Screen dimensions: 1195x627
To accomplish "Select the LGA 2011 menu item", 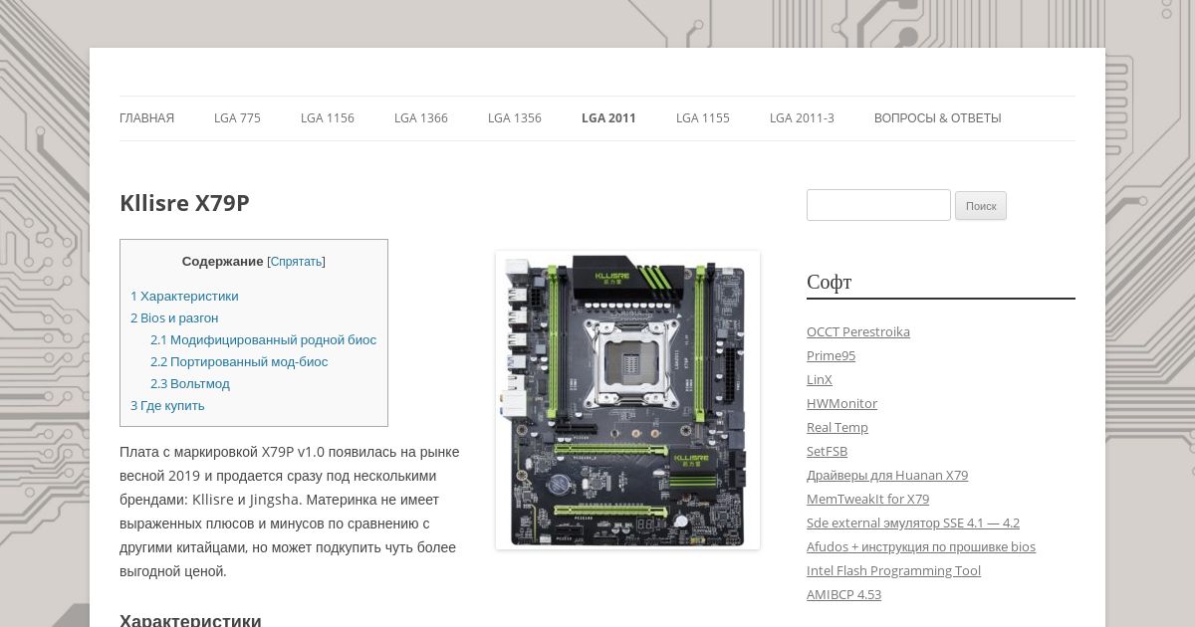I will [x=608, y=117].
